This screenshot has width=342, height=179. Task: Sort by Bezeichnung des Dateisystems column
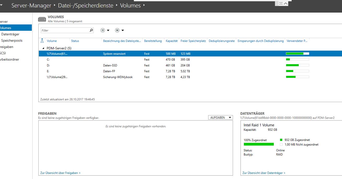pos(122,41)
